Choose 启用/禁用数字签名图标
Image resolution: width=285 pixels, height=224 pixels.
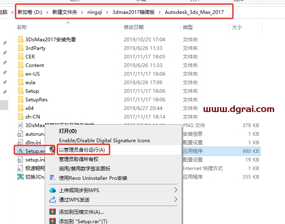point(85,169)
